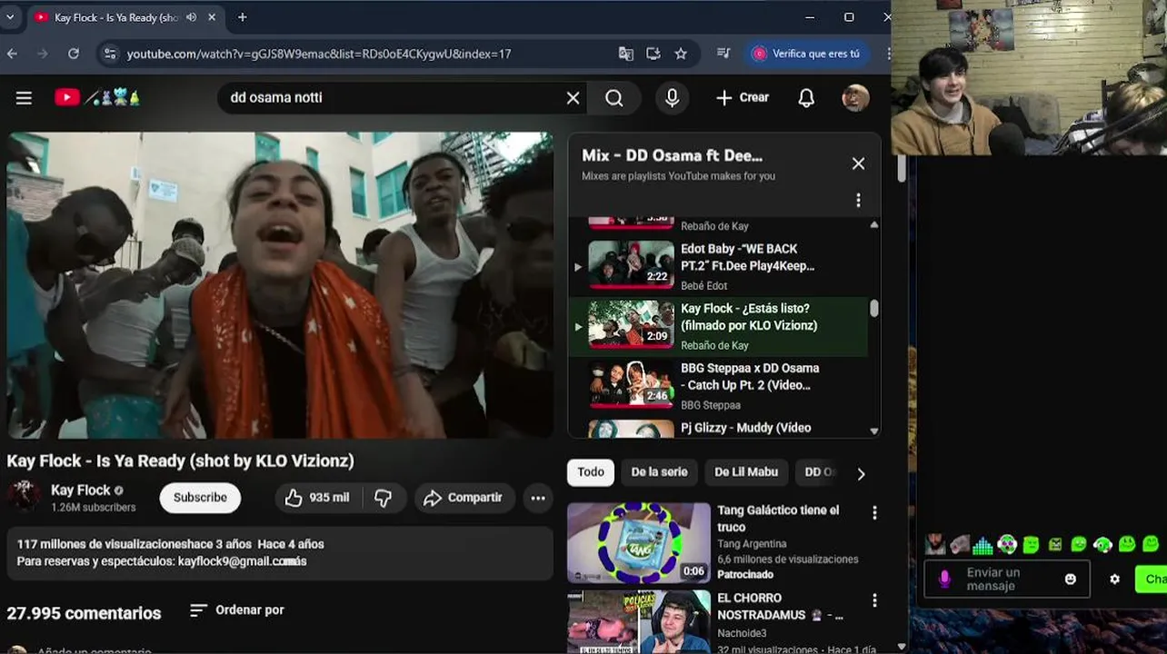
Task: Play BBG Steppaa x DD Osama Catch Up
Action: [x=718, y=386]
